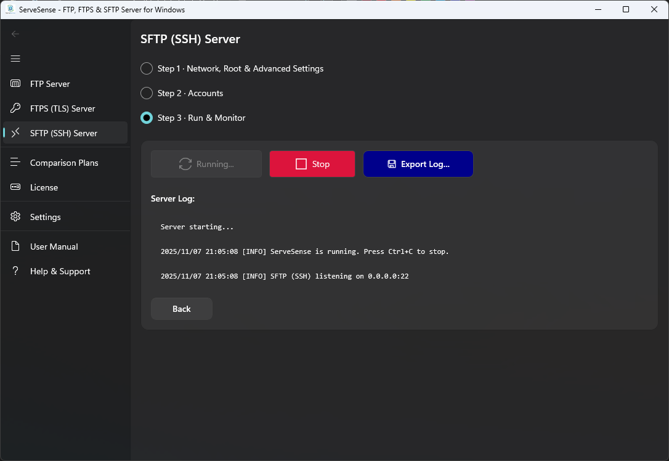Open SFTP (SSH) Server page

65,133
